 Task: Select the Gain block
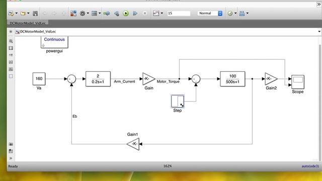pyautogui.click(x=149, y=79)
